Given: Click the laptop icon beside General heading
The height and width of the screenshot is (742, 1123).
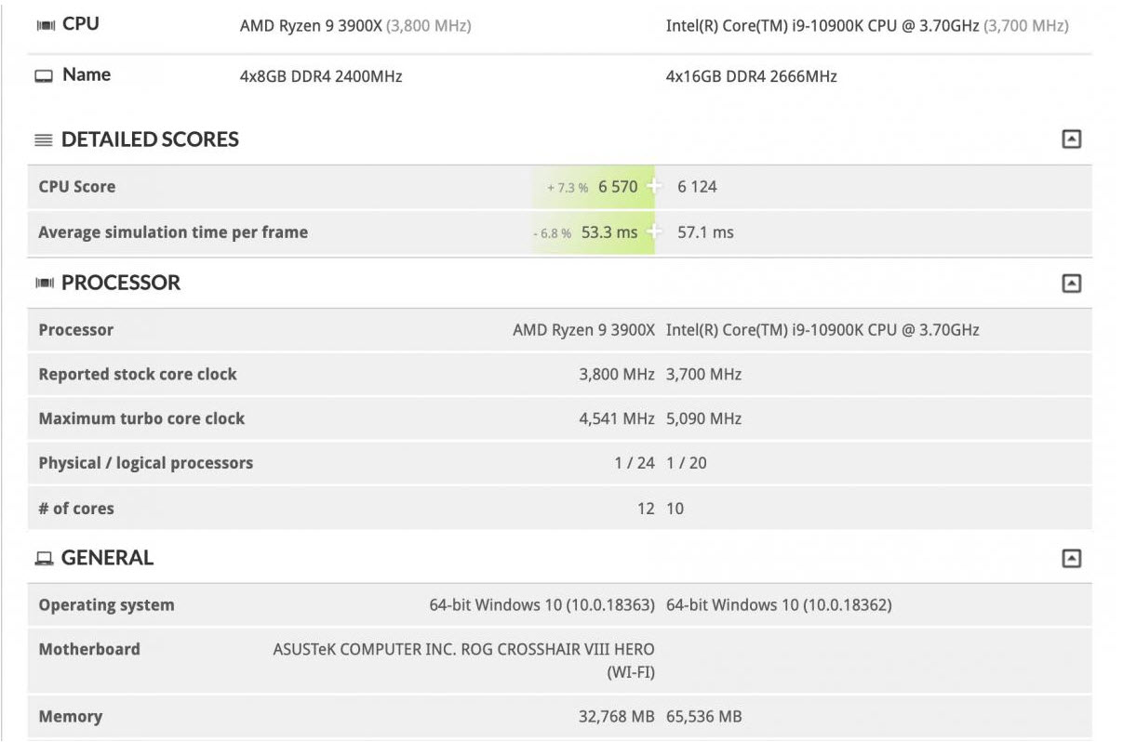Looking at the screenshot, I should [x=44, y=559].
